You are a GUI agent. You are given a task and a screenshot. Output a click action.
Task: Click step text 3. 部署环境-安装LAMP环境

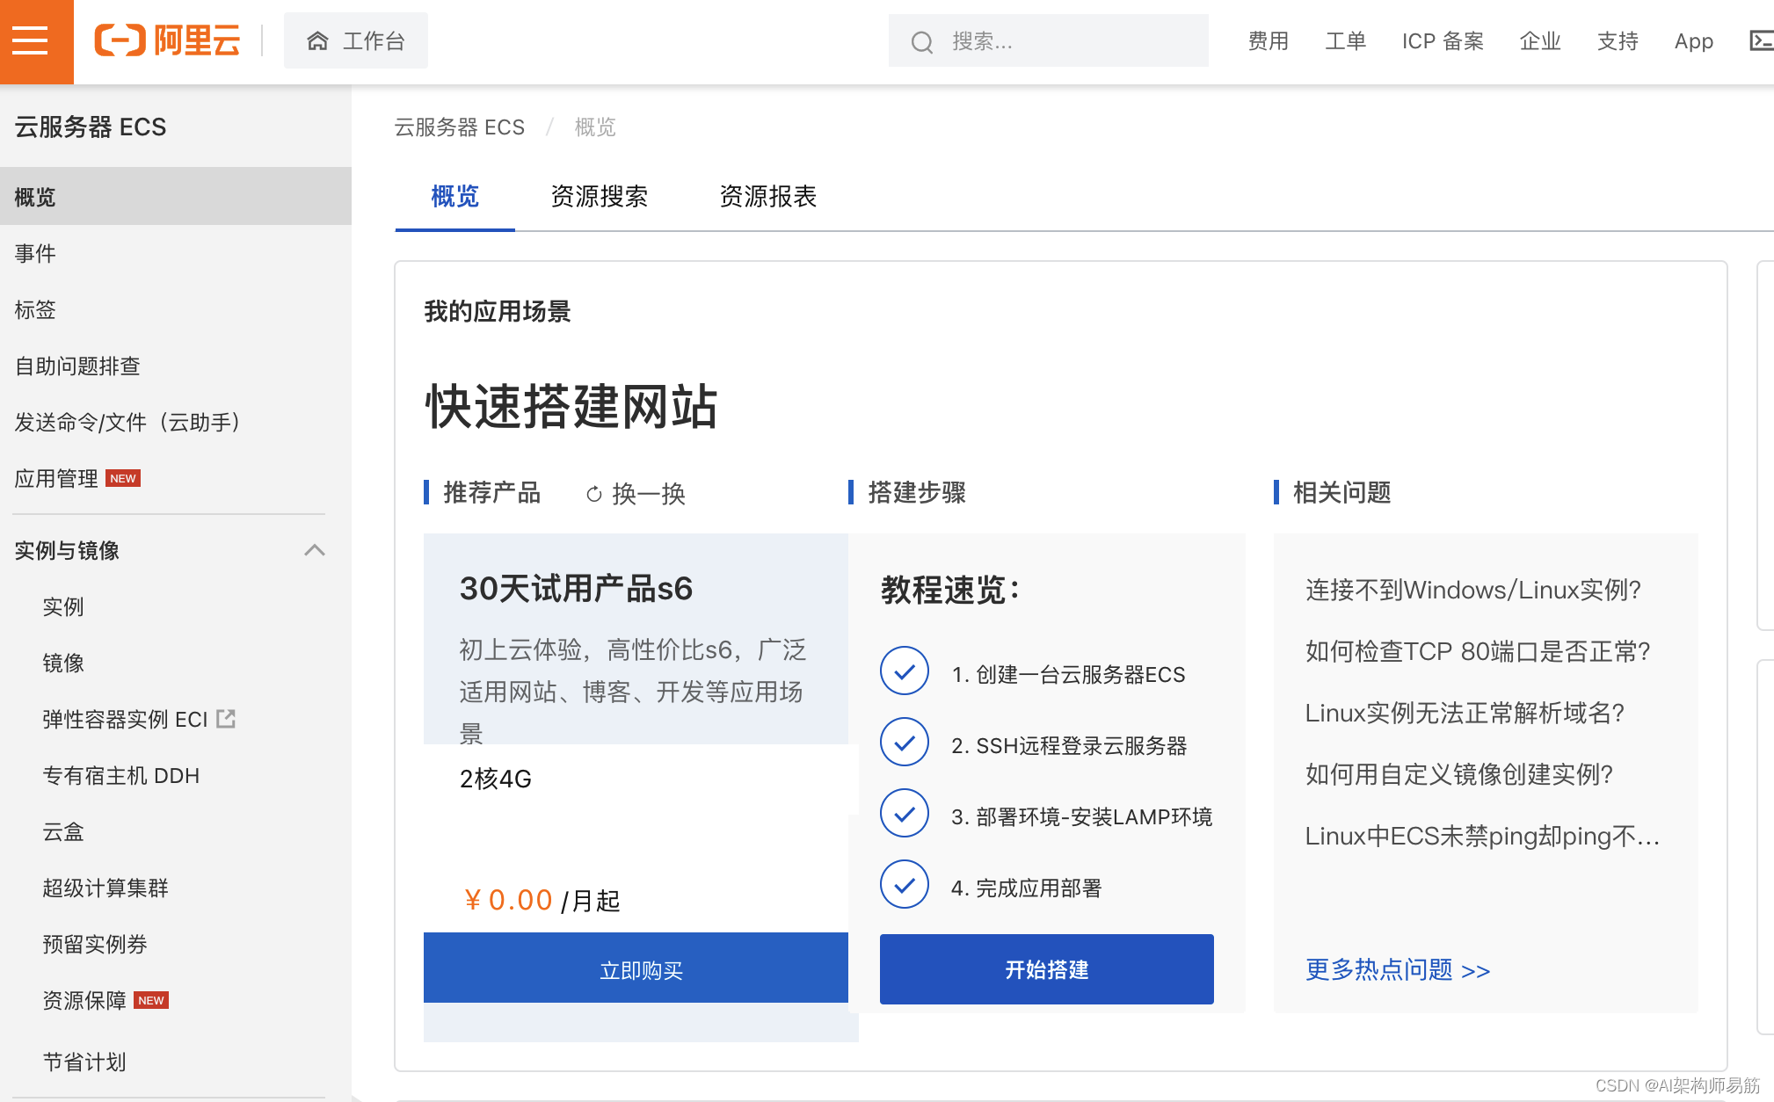coord(1082,816)
